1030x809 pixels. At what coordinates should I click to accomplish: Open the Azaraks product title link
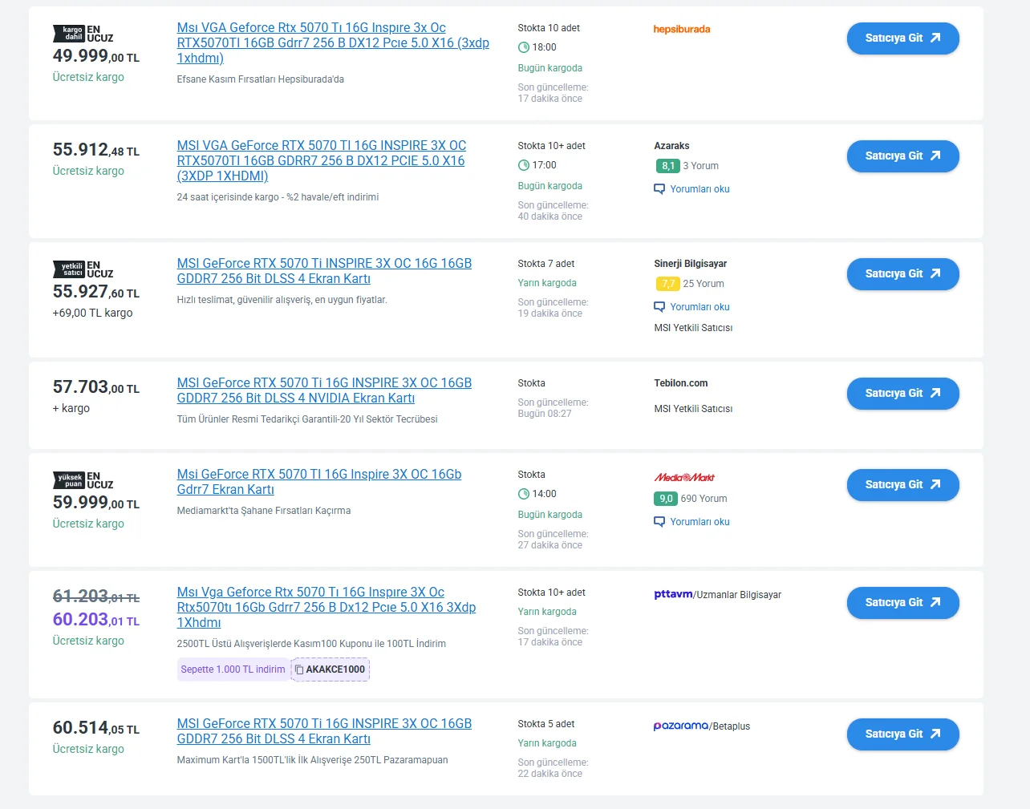[322, 161]
